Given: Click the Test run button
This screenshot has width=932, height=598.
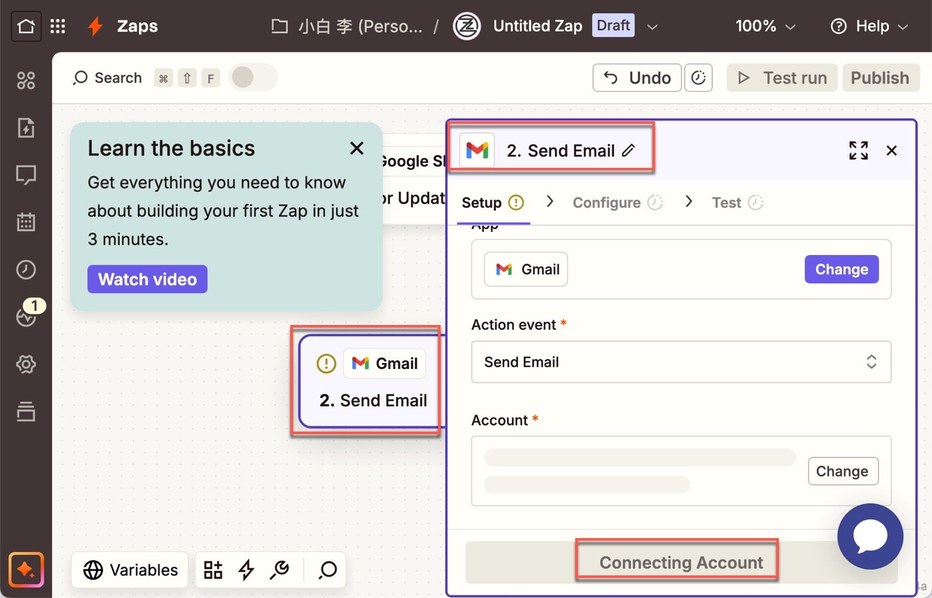Looking at the screenshot, I should (x=782, y=78).
